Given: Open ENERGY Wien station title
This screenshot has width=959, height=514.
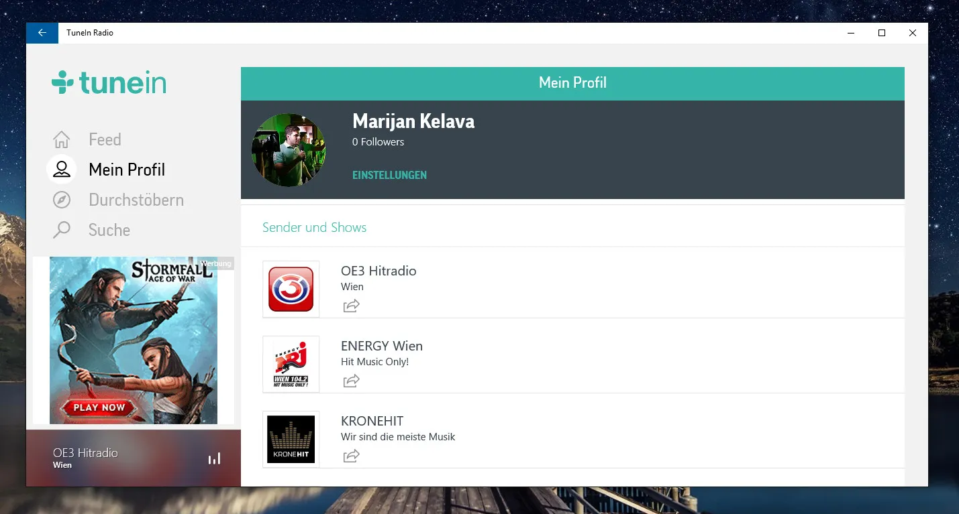Looking at the screenshot, I should pyautogui.click(x=382, y=346).
